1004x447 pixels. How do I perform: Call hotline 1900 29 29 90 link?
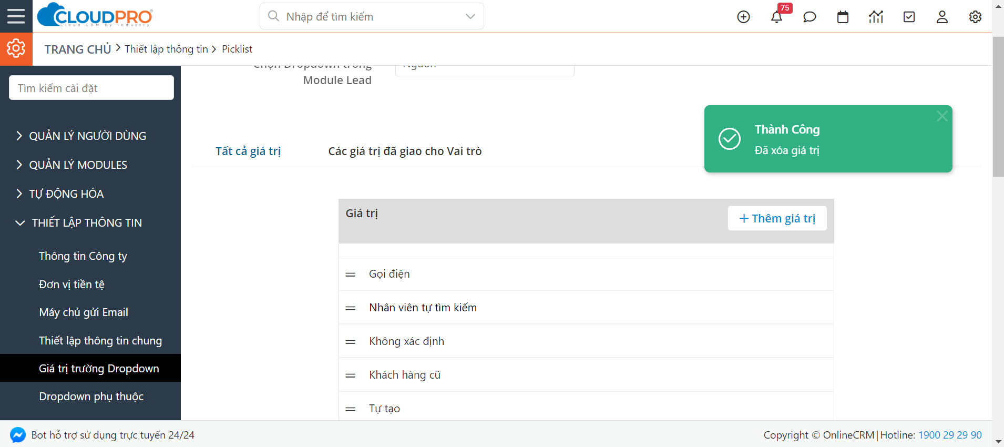950,435
